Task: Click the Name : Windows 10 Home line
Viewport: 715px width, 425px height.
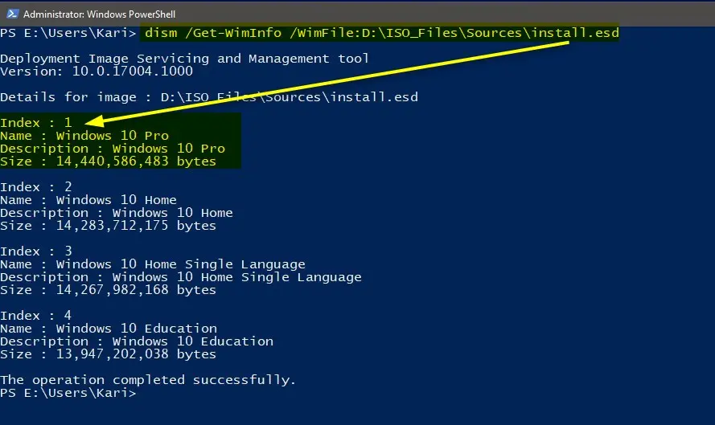Action: [88, 200]
